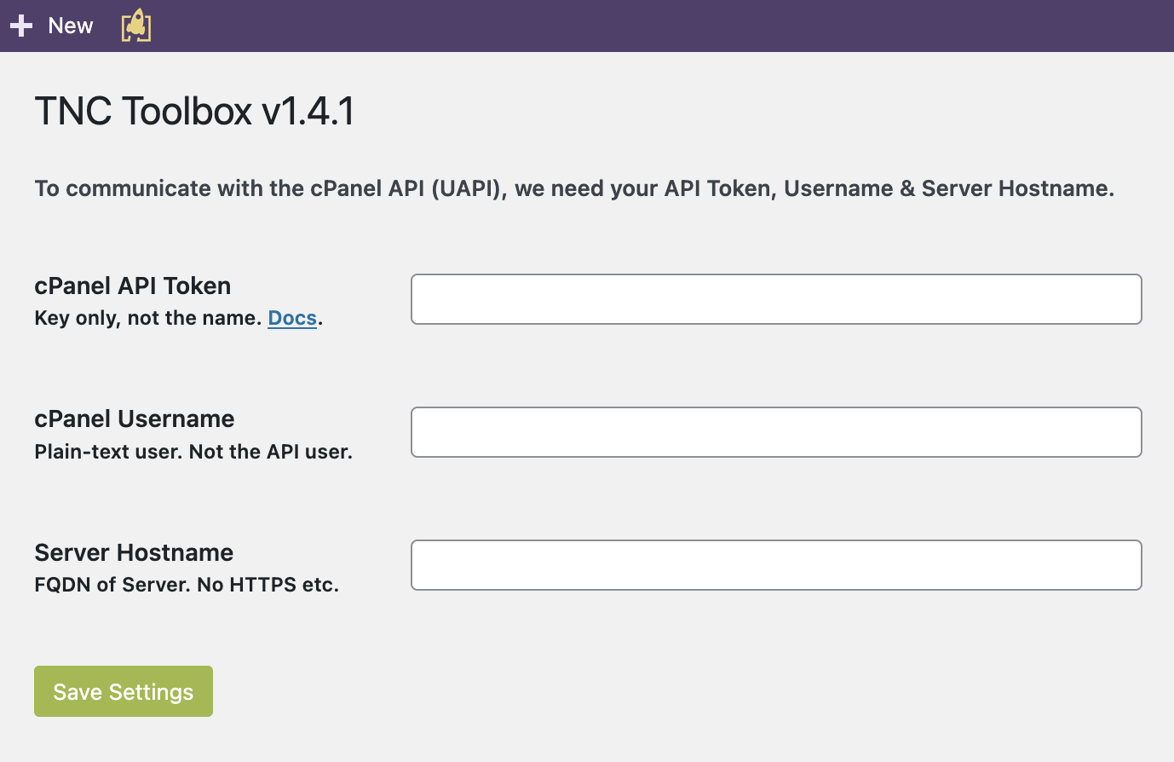Screen dimensions: 1174x762
Task: Click "Plain-text user. Not the API user." hint
Action: tap(193, 452)
